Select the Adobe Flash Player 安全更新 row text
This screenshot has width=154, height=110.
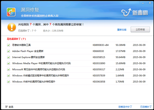[28, 51]
